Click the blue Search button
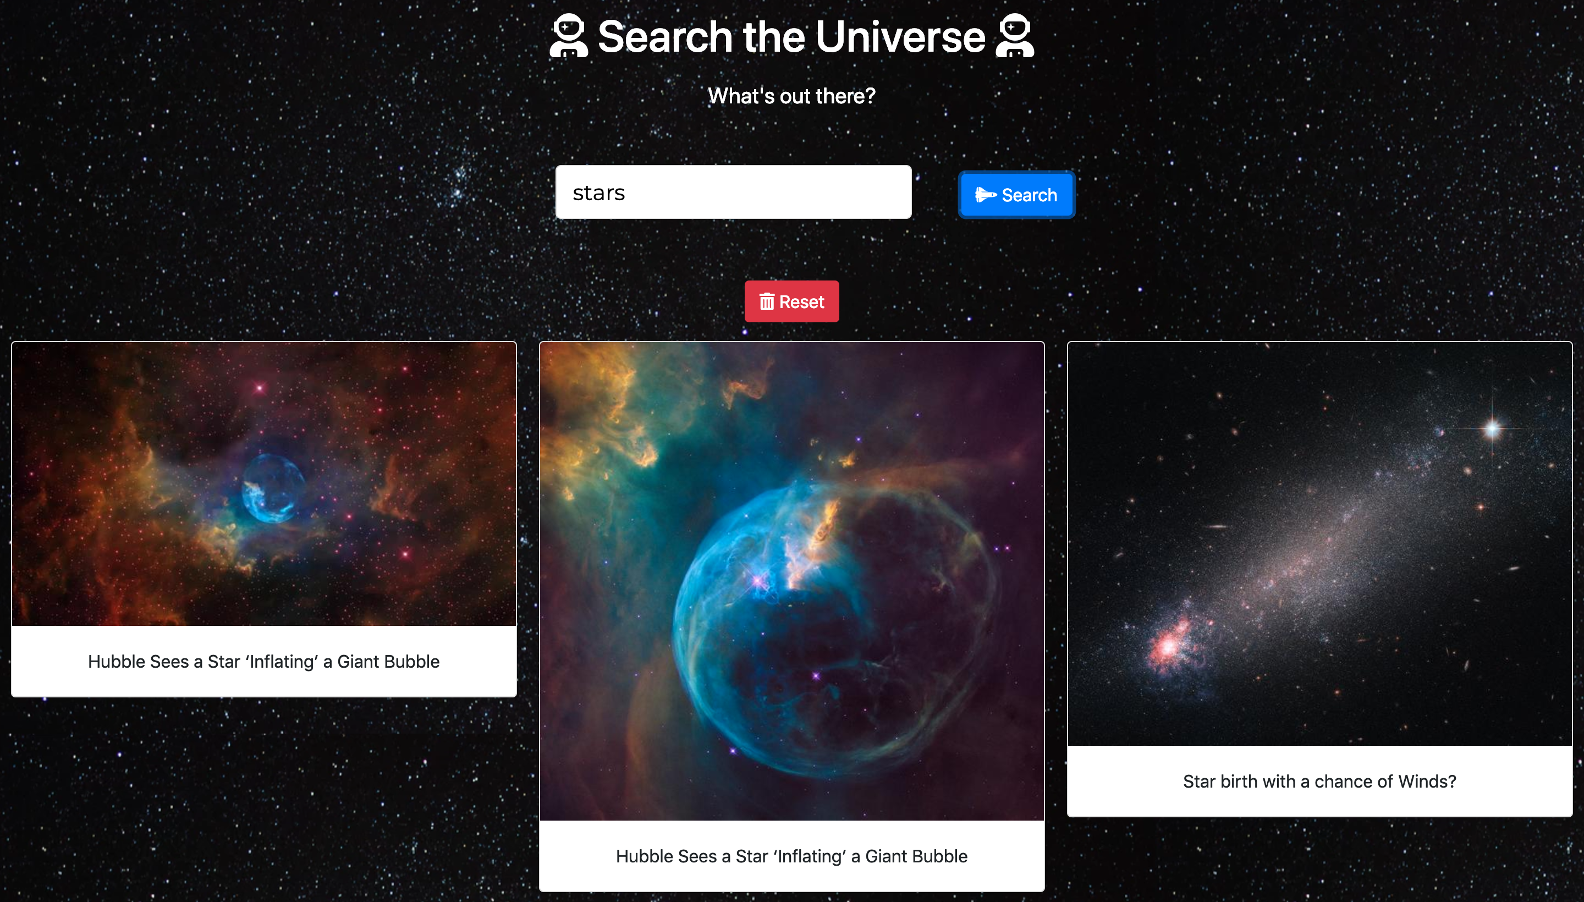 (x=1016, y=195)
